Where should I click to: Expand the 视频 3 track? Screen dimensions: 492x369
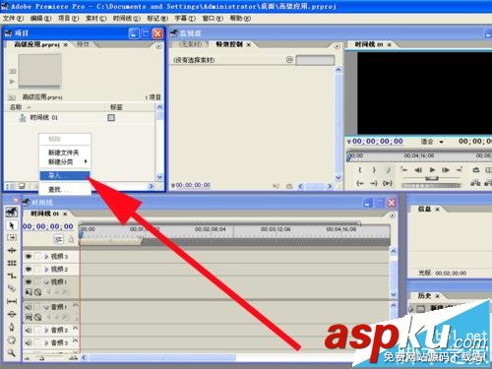46,257
